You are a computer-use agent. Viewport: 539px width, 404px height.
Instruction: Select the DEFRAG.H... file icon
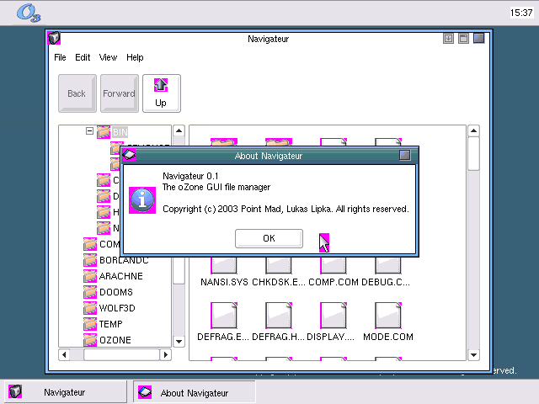point(279,316)
